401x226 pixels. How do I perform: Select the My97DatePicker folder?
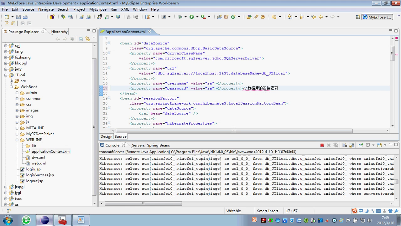point(40,134)
